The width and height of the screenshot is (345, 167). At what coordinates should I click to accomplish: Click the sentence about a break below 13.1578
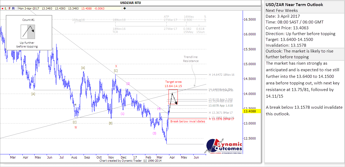(x=304, y=110)
